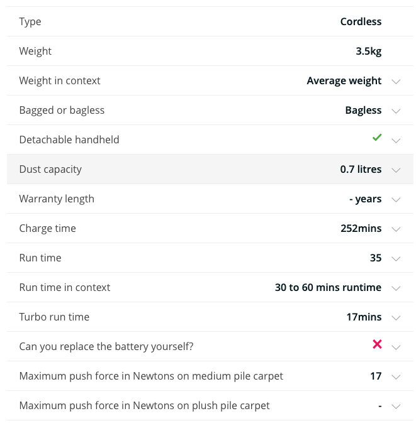Screen dimensions: 416x433
Task: Expand the Warranty length chevron
Action: (x=396, y=200)
